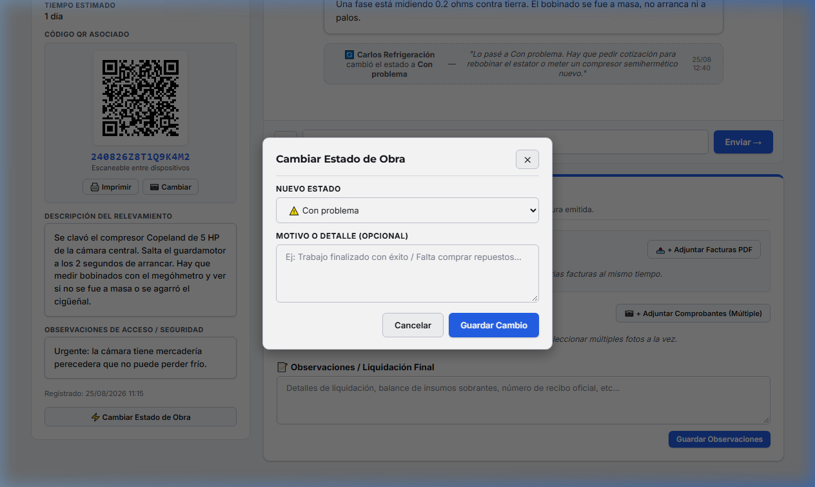
Task: Click the message input field next to Enviar
Action: pyautogui.click(x=506, y=142)
